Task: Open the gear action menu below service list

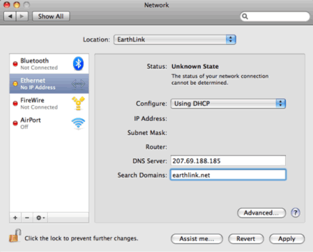Action: coord(41,218)
